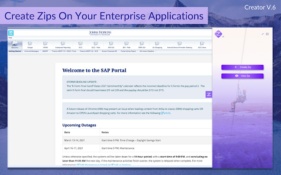Open the Google folder icon
The image size is (281, 175).
(x=30, y=43)
